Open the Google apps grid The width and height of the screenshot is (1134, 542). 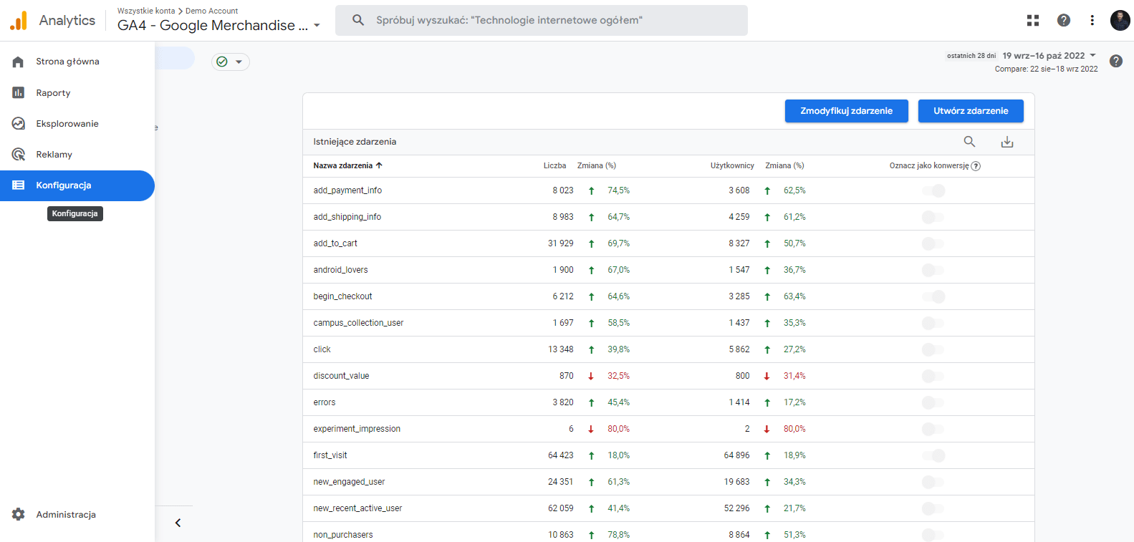coord(1032,21)
